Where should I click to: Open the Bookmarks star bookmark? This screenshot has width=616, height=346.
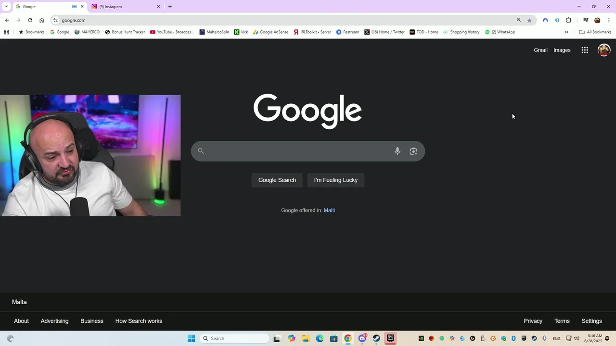pos(31,32)
